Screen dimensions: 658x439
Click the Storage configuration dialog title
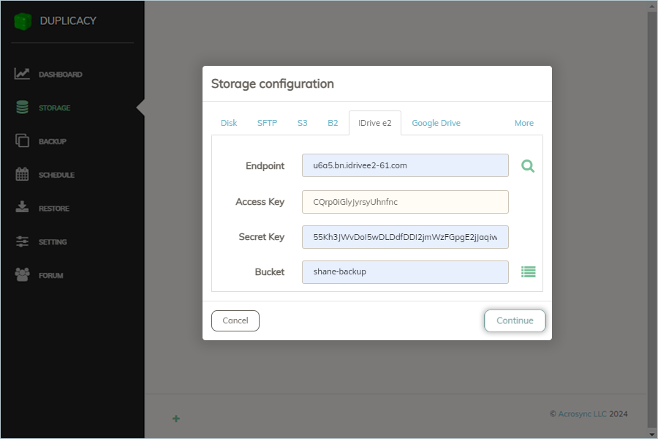273,83
